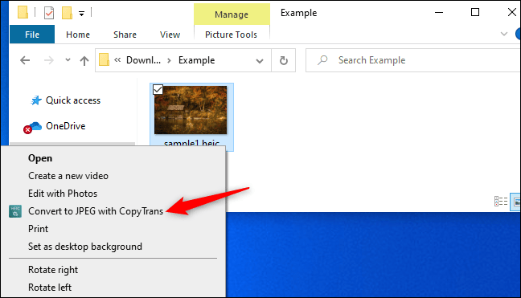Switch to the Share ribbon tab
The image size is (521, 298).
pyautogui.click(x=125, y=35)
